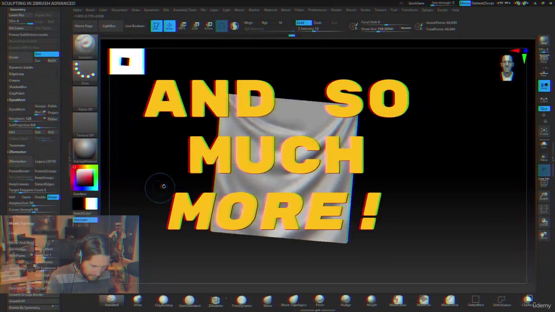Screen dimensions: 555x312
Task: Collapse the DynaMesh section
Action: [x=17, y=100]
